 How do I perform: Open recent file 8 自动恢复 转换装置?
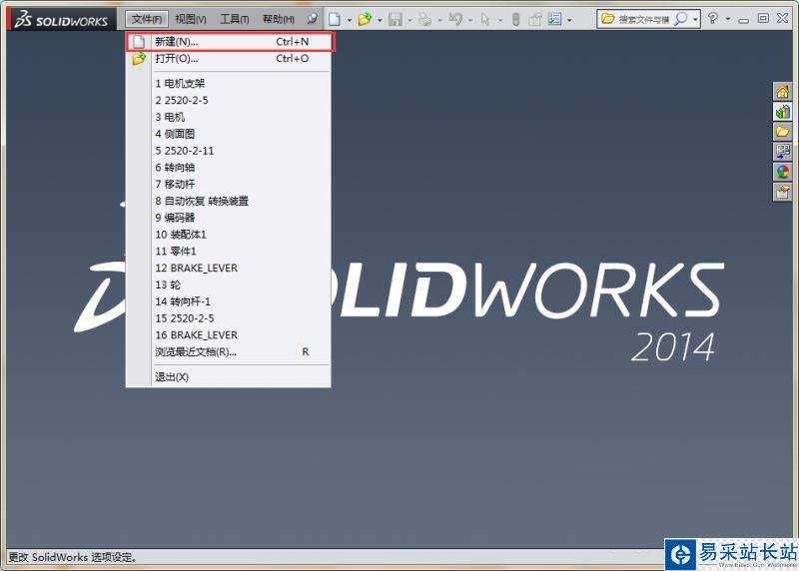[x=229, y=201]
